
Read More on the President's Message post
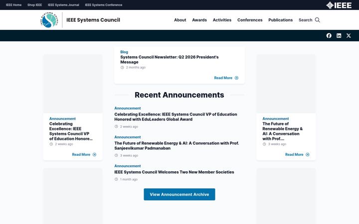(x=223, y=78)
